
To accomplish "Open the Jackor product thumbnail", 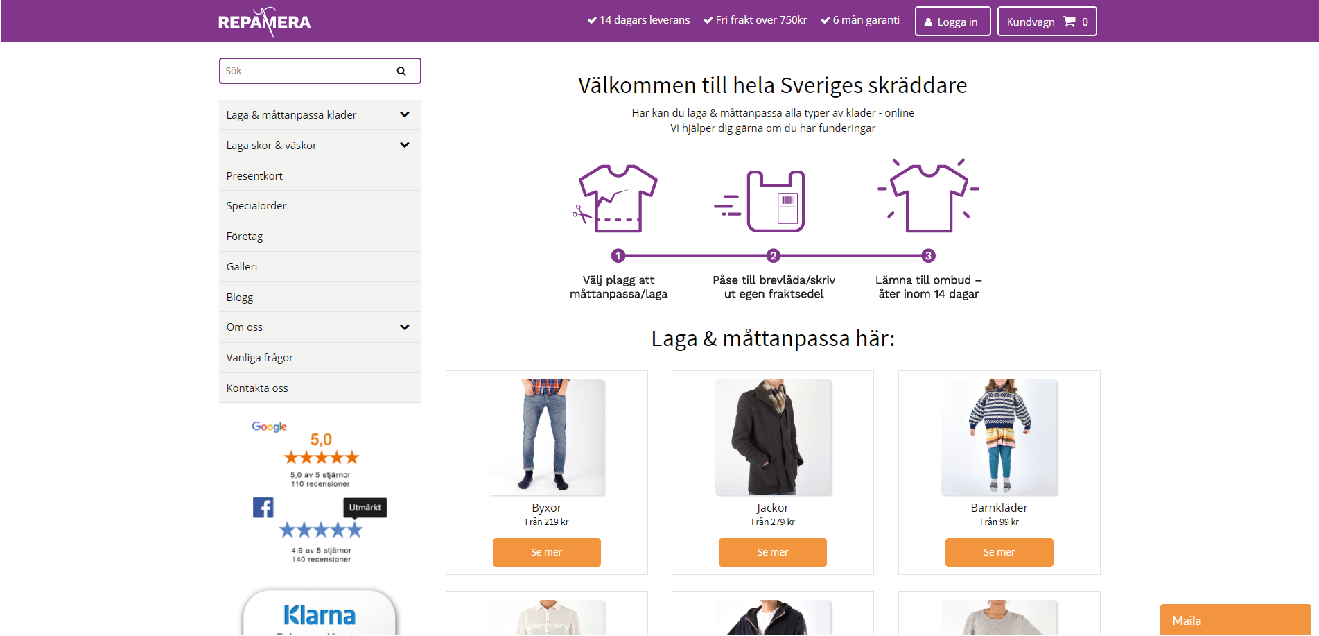I will 773,437.
